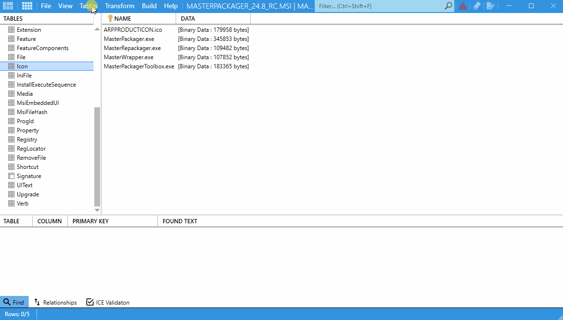Click the tables list scroll down arrow

(97, 210)
